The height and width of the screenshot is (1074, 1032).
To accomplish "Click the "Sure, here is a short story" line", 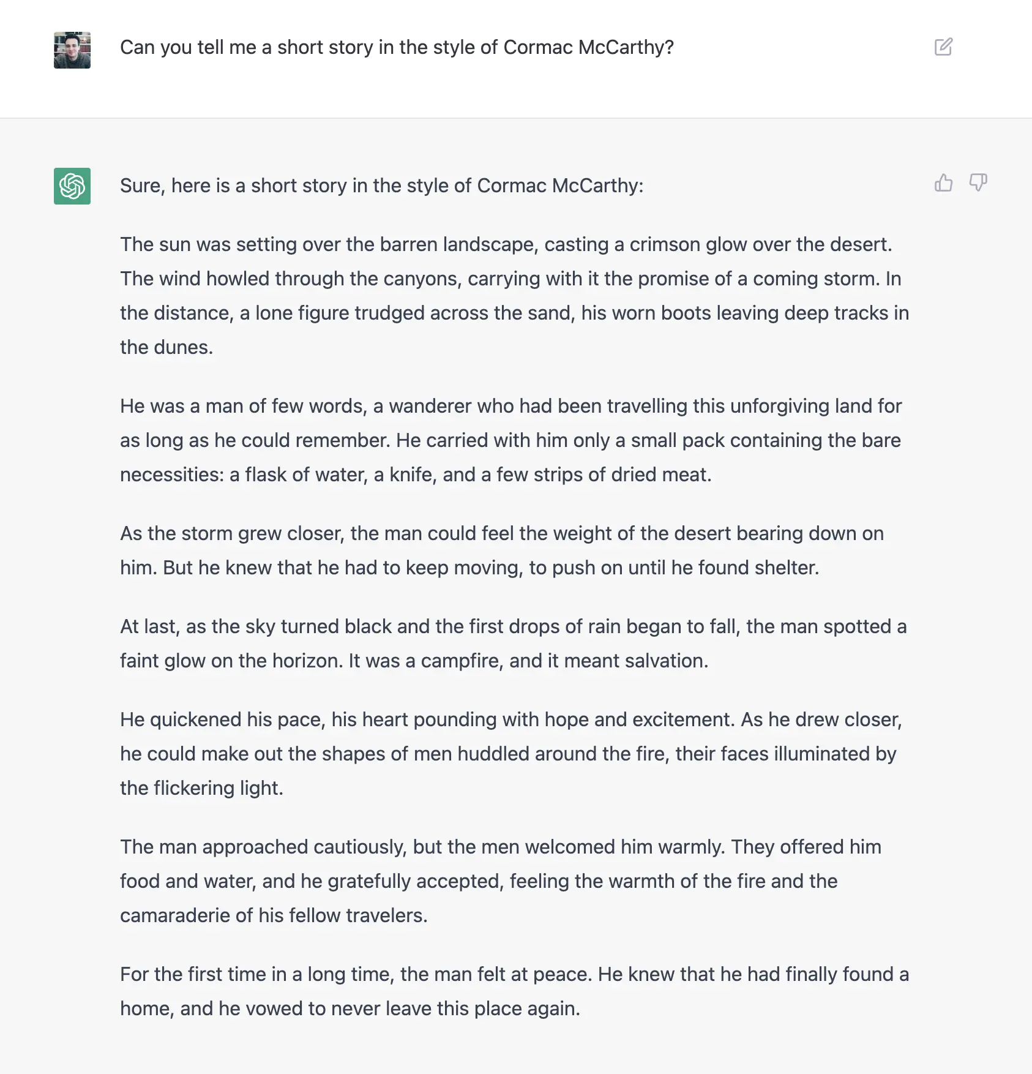I will (x=381, y=186).
